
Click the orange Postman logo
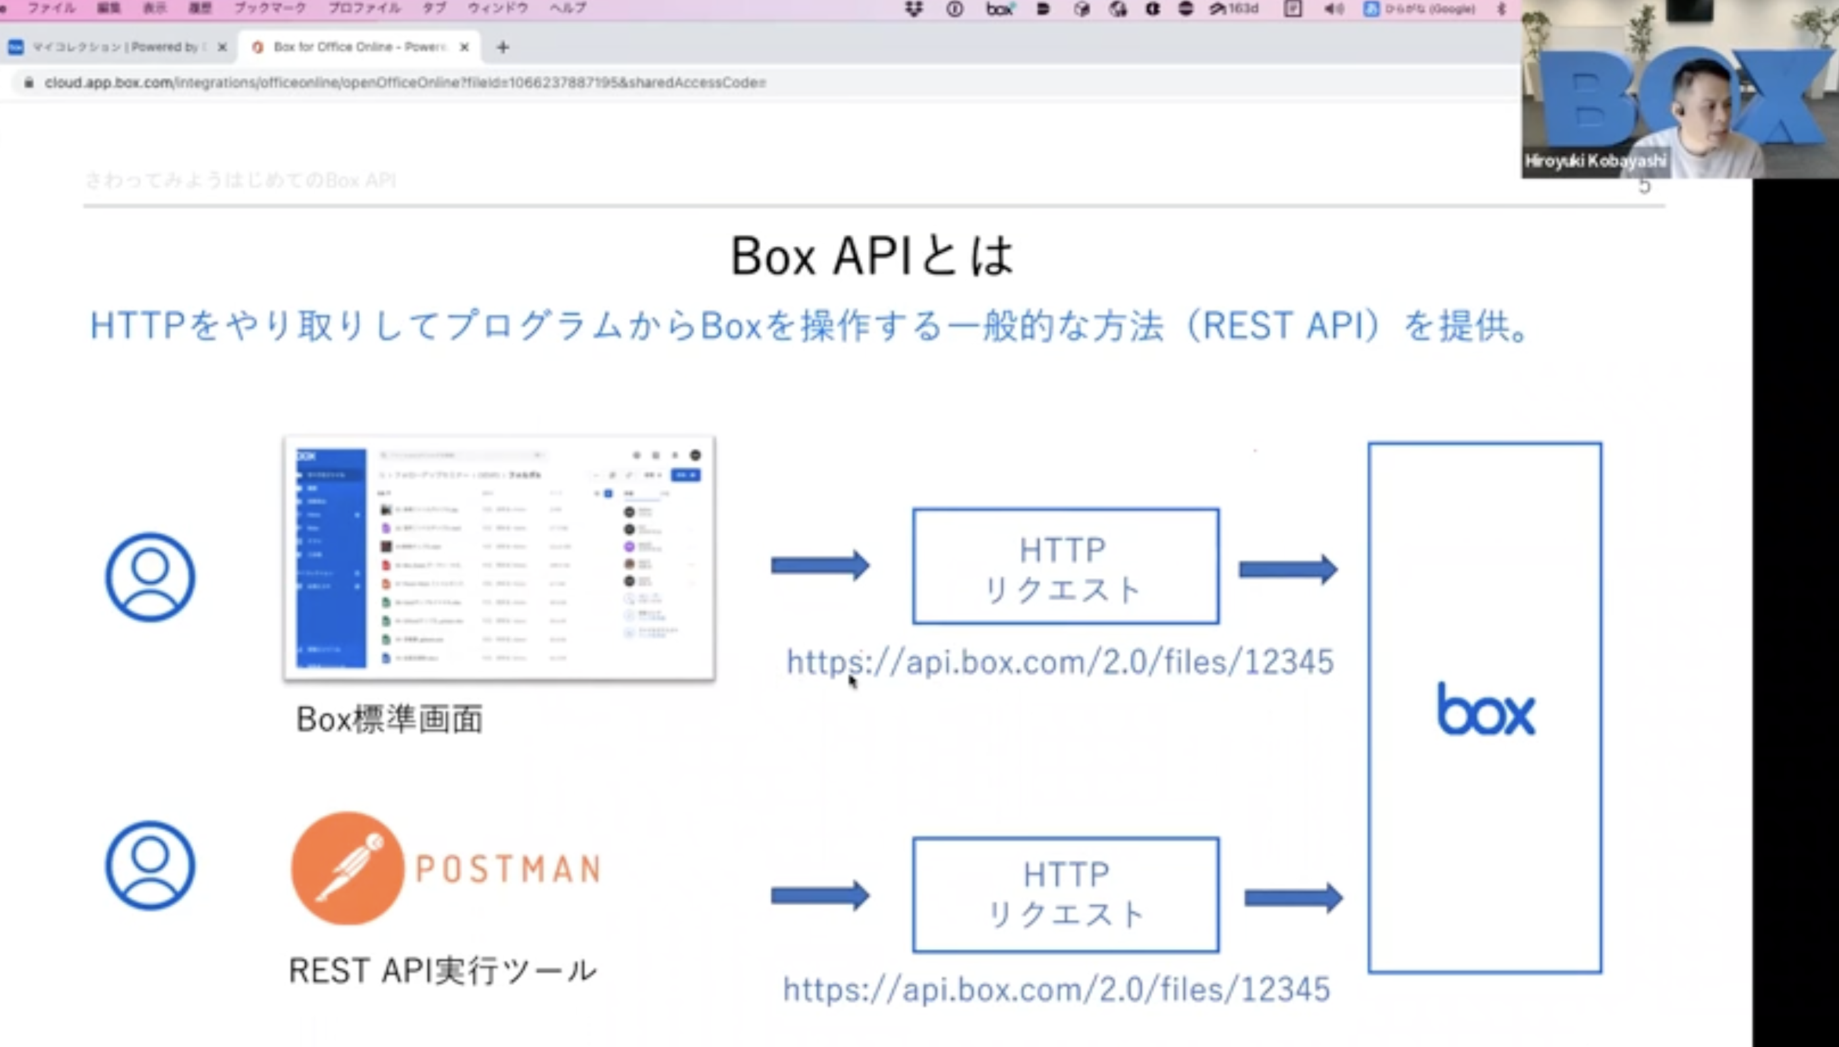(348, 868)
